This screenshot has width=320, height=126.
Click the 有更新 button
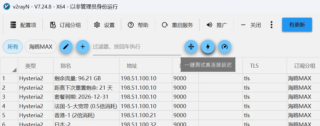point(297,25)
